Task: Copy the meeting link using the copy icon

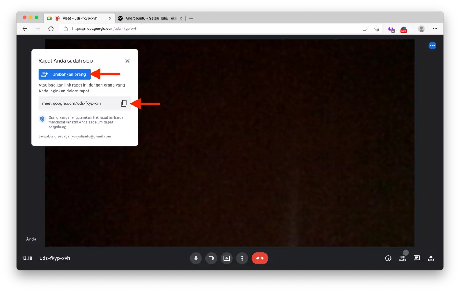Action: pyautogui.click(x=123, y=103)
